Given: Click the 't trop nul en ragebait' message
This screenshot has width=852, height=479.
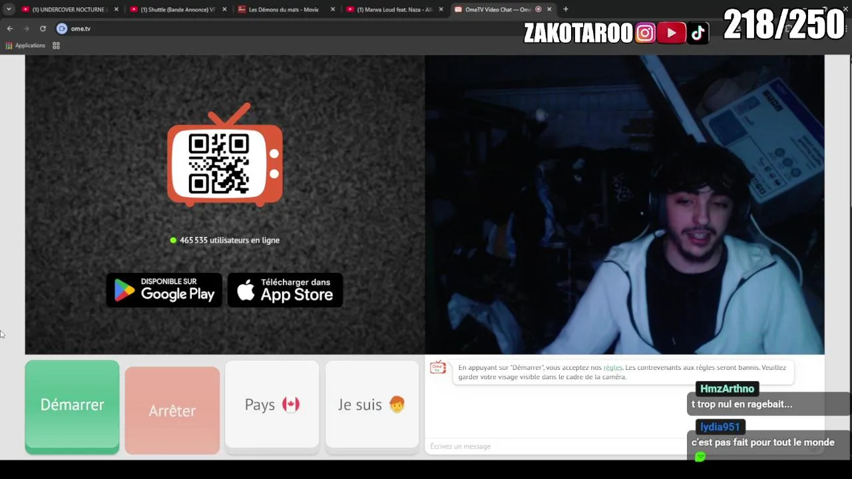Looking at the screenshot, I should pos(742,404).
